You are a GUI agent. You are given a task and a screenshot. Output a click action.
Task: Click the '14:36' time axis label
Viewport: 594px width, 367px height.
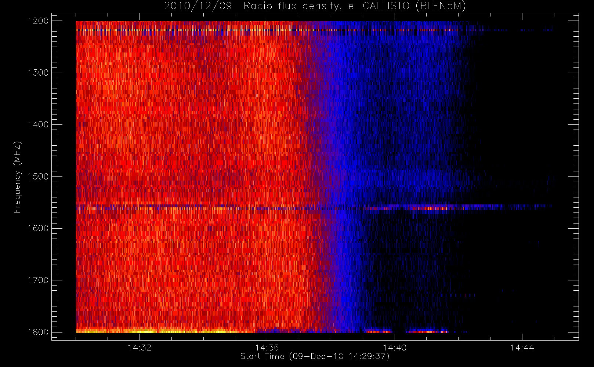[267, 348]
